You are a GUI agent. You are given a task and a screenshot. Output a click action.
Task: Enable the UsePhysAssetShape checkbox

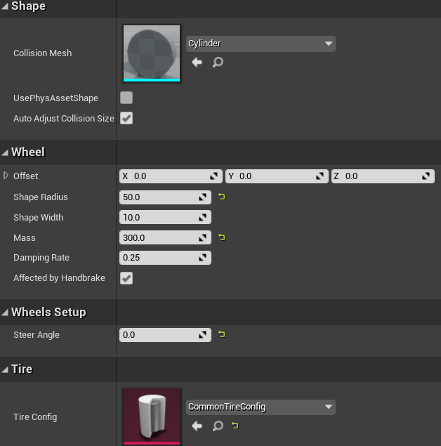click(126, 98)
